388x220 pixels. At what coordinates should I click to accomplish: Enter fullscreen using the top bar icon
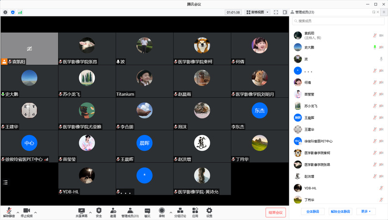(x=276, y=12)
